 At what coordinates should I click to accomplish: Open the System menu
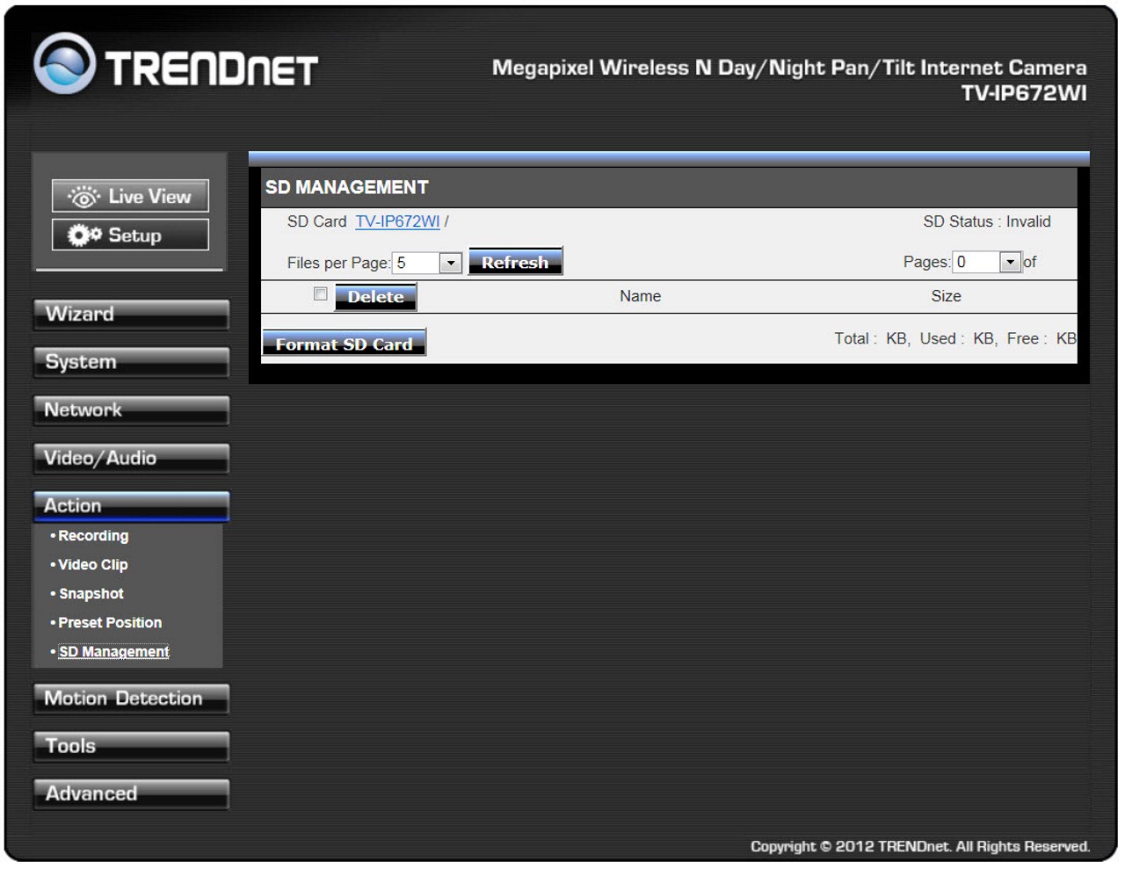click(x=131, y=362)
